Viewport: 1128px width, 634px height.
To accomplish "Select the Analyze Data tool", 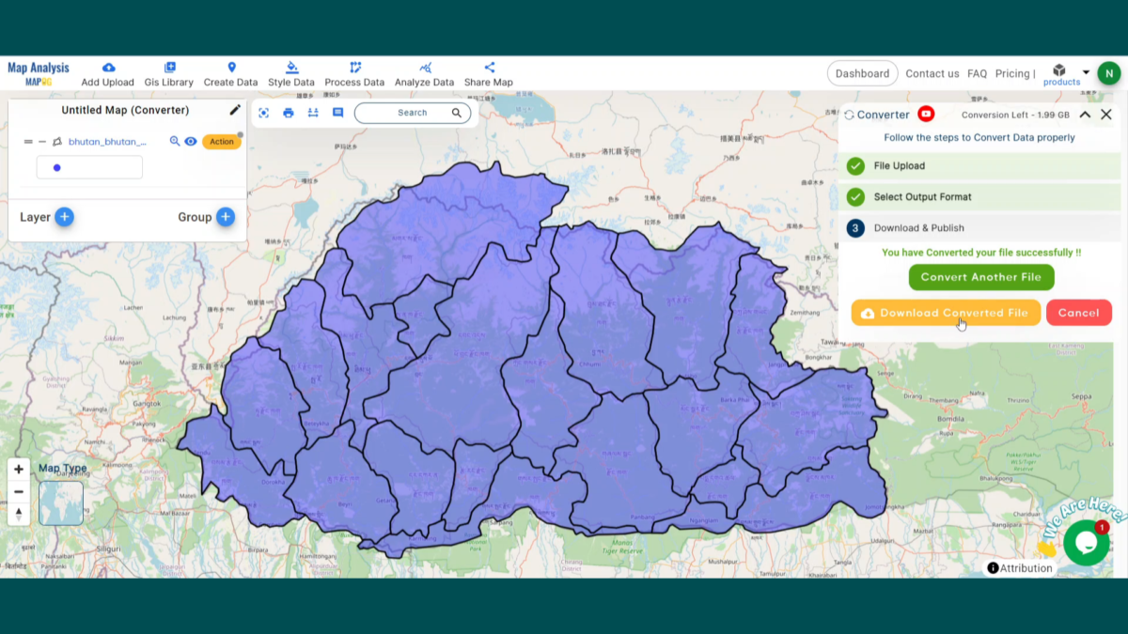I will 425,72.
